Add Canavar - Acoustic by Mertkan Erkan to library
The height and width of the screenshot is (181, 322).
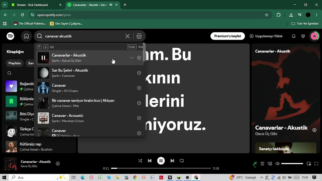(x=139, y=118)
